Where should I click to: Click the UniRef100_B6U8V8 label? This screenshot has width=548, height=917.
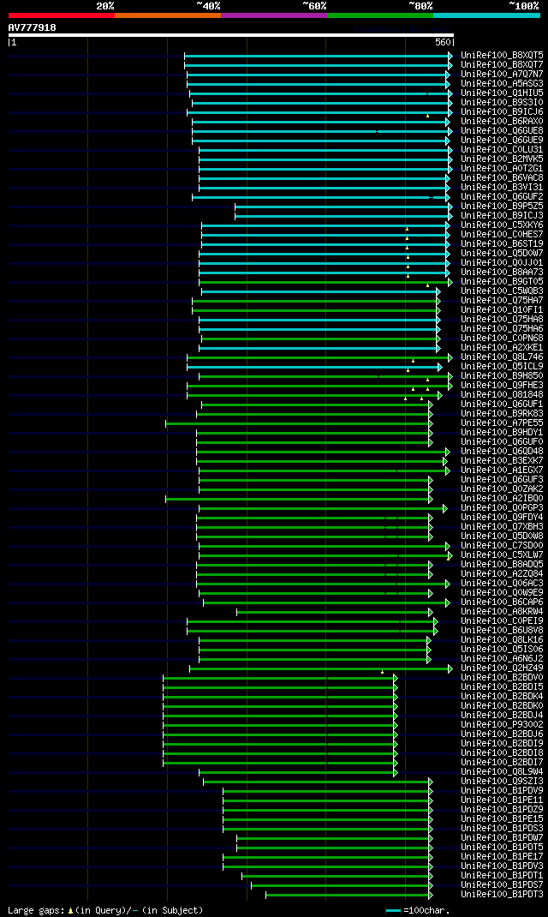[502, 631]
